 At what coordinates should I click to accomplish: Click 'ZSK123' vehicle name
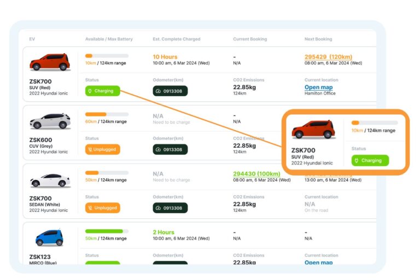pos(40,256)
